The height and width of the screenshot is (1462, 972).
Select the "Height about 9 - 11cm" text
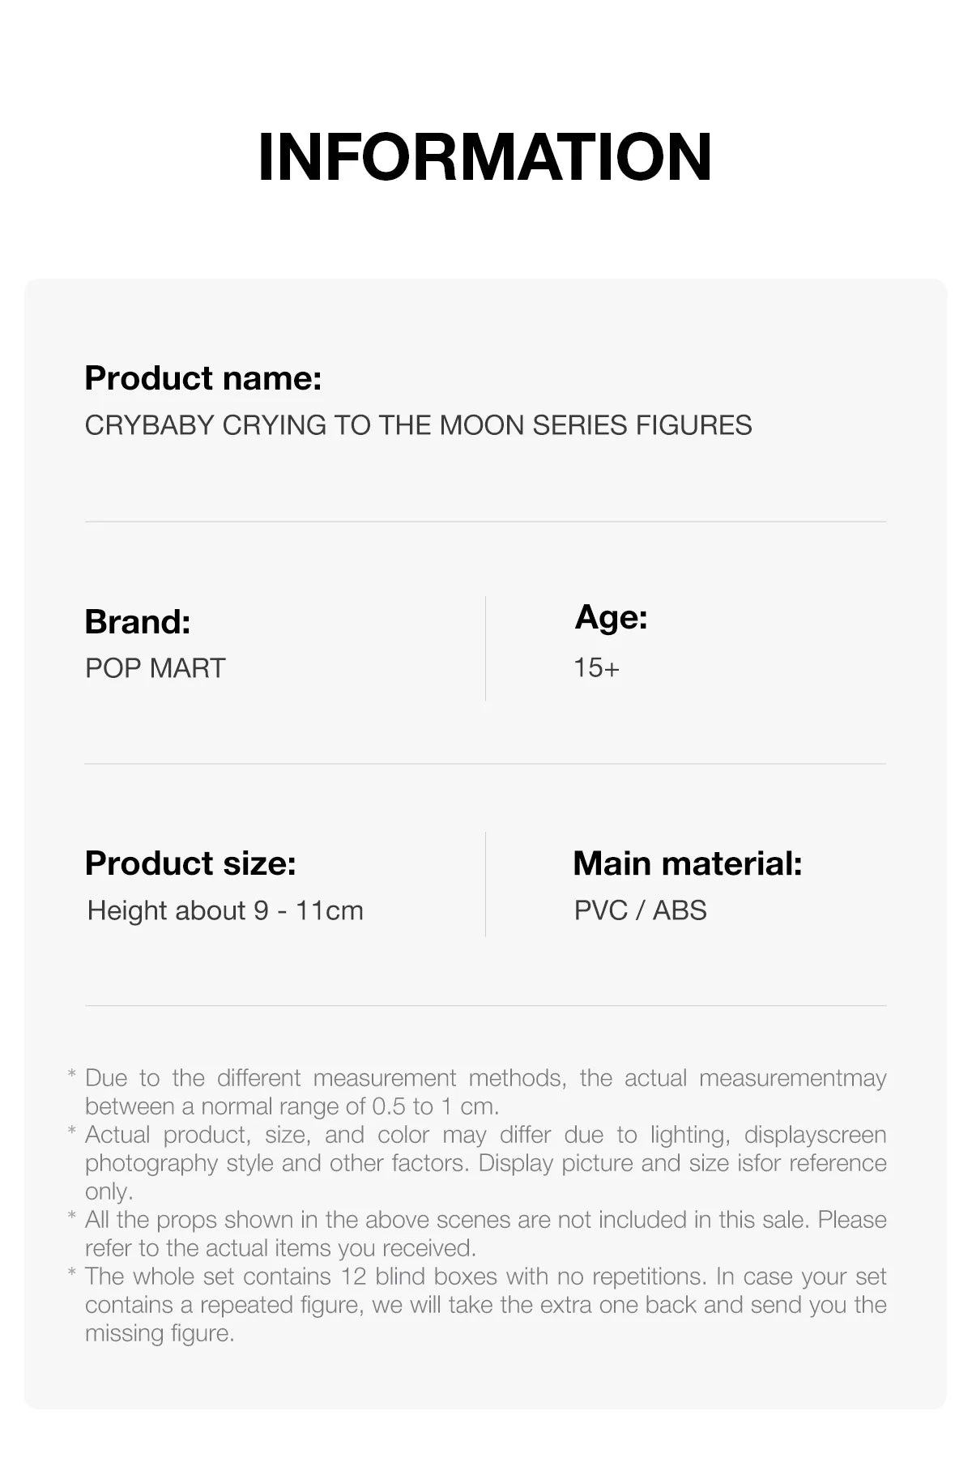coord(225,910)
